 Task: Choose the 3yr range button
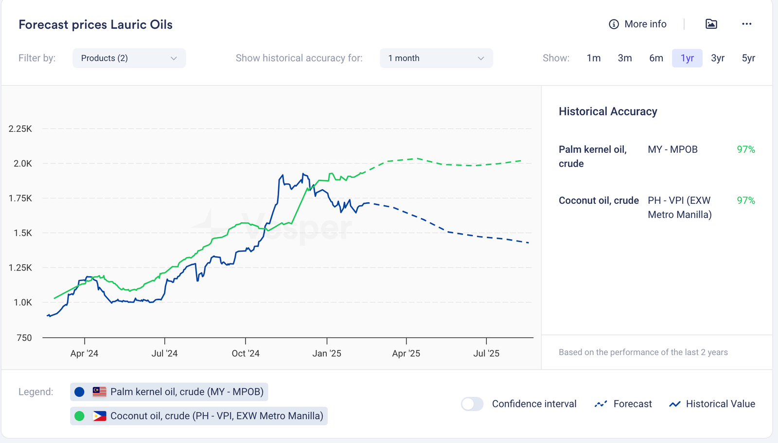tap(717, 58)
